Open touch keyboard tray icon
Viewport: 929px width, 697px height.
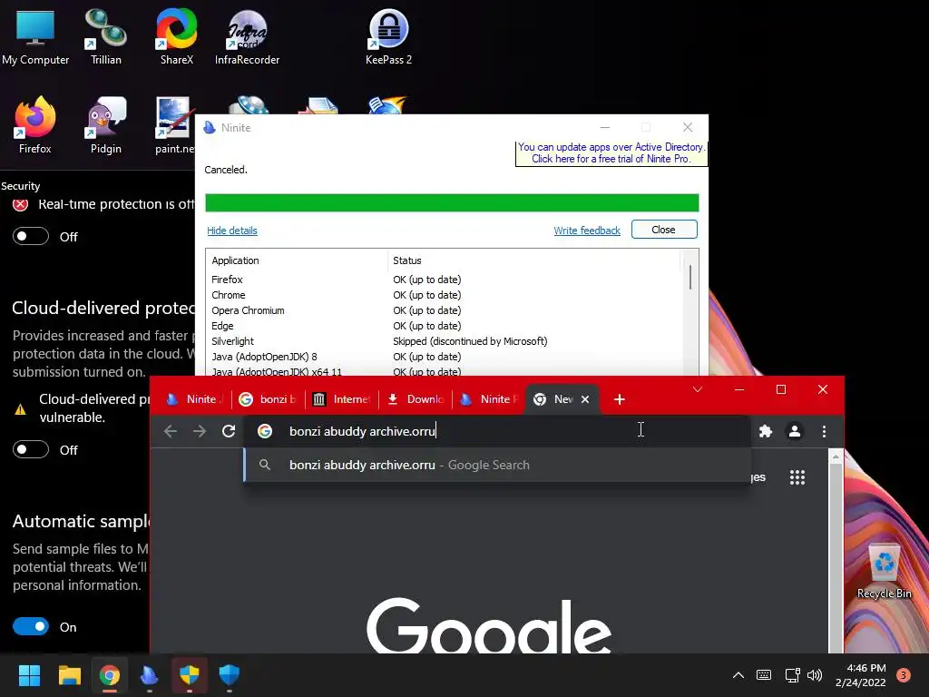[764, 675]
